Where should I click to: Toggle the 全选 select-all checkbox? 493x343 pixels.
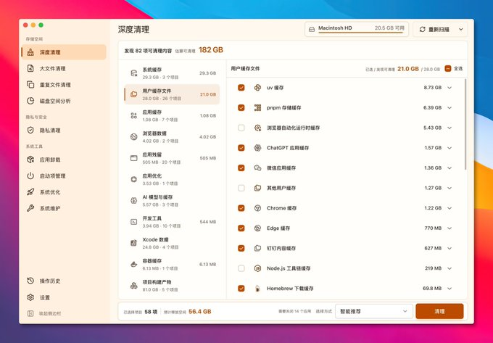[448, 69]
